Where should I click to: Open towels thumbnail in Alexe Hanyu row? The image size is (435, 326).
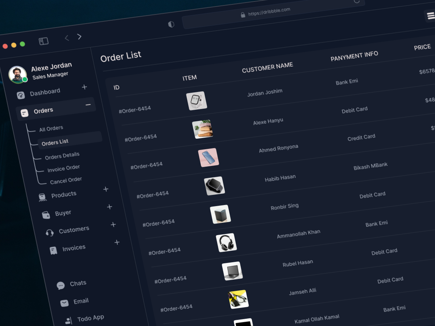203,129
